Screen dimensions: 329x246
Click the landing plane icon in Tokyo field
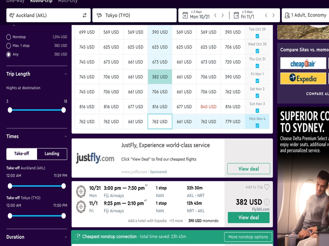pos(99,15)
